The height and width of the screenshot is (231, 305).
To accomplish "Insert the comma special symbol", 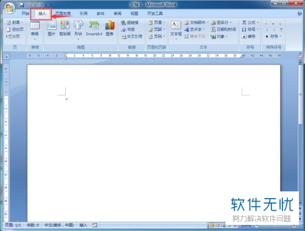I will point(266,24).
